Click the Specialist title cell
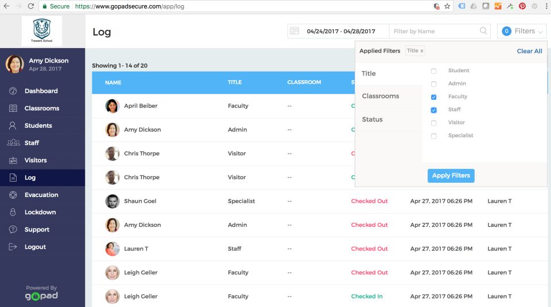Viewport: 551px width, 307px height. click(x=241, y=201)
